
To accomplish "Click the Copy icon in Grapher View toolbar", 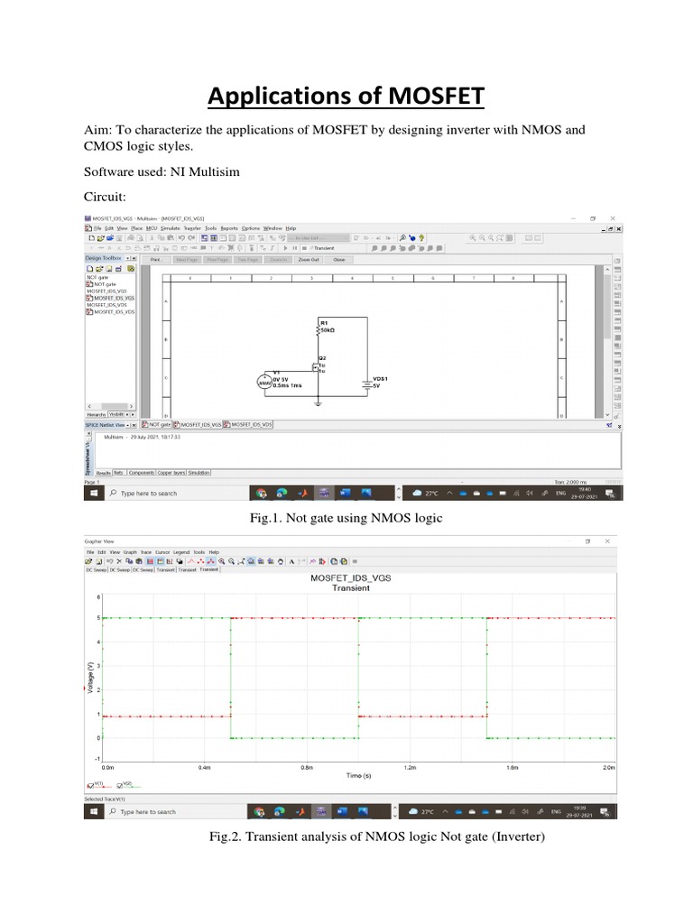I will coord(129,561).
